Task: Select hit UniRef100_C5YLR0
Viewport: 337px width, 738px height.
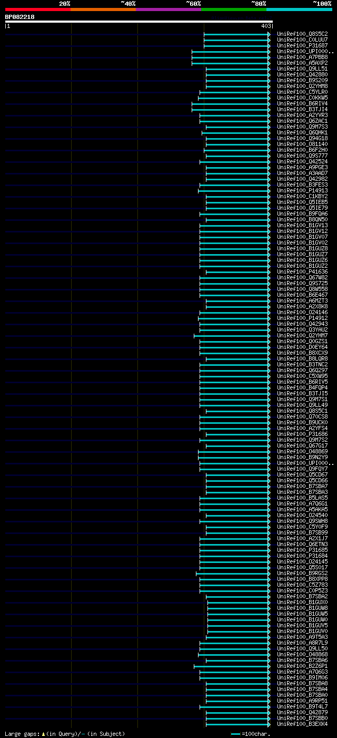Action: (302, 92)
